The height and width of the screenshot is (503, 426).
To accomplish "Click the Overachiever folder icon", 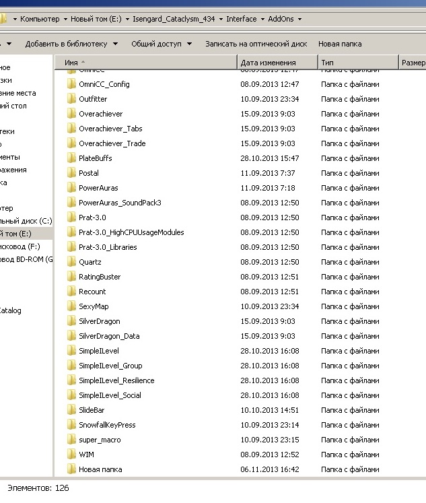I will click(71, 114).
